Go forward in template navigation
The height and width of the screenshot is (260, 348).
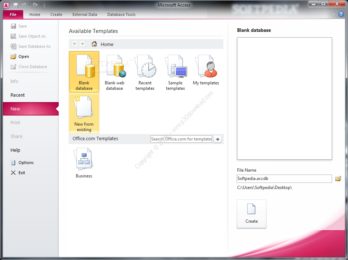pyautogui.click(x=82, y=44)
